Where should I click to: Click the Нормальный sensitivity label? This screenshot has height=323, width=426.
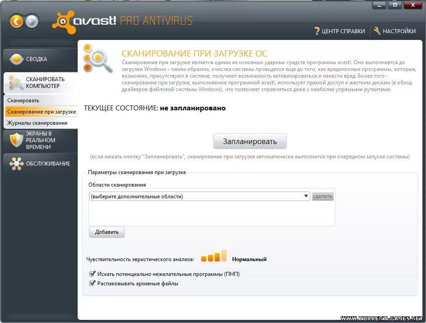[249, 259]
